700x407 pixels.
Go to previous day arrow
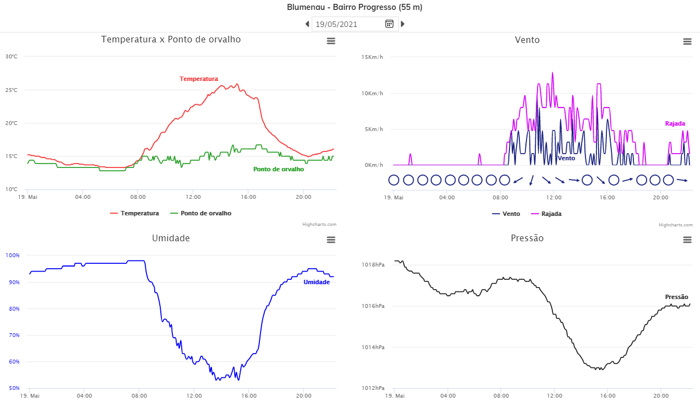[x=307, y=24]
